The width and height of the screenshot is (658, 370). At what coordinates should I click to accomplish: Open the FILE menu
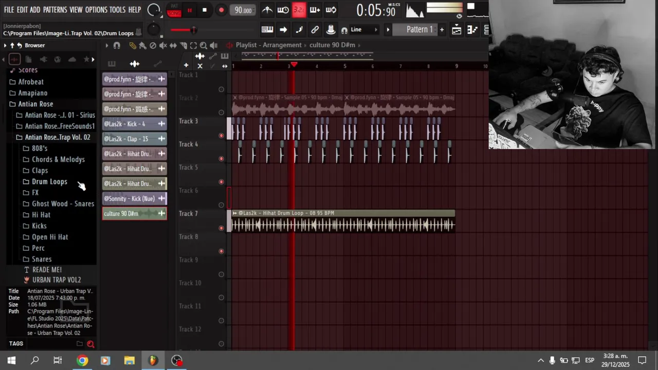9,10
